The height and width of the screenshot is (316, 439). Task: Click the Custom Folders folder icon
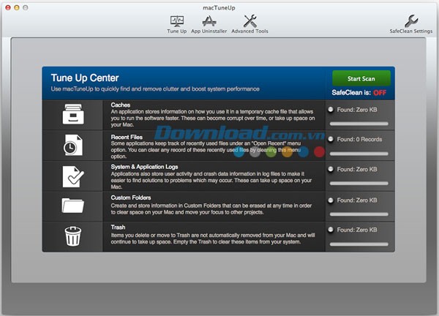(x=72, y=207)
